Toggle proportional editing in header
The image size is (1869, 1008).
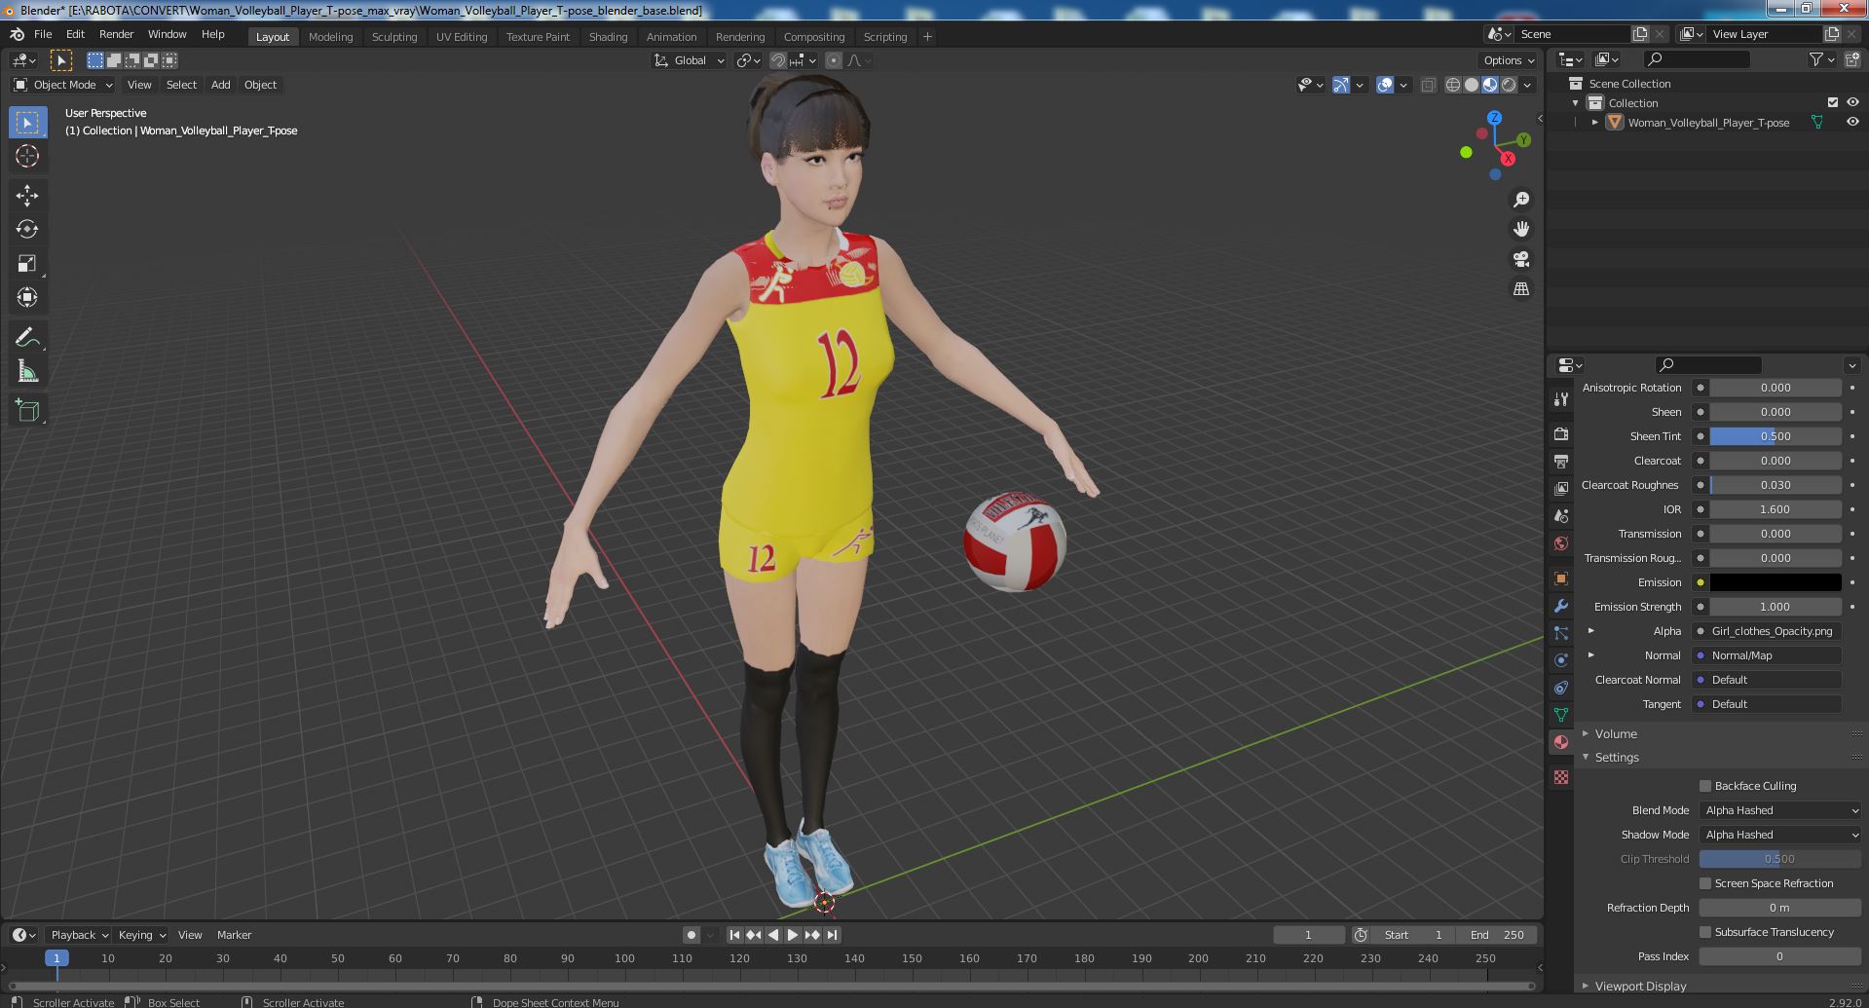834,60
